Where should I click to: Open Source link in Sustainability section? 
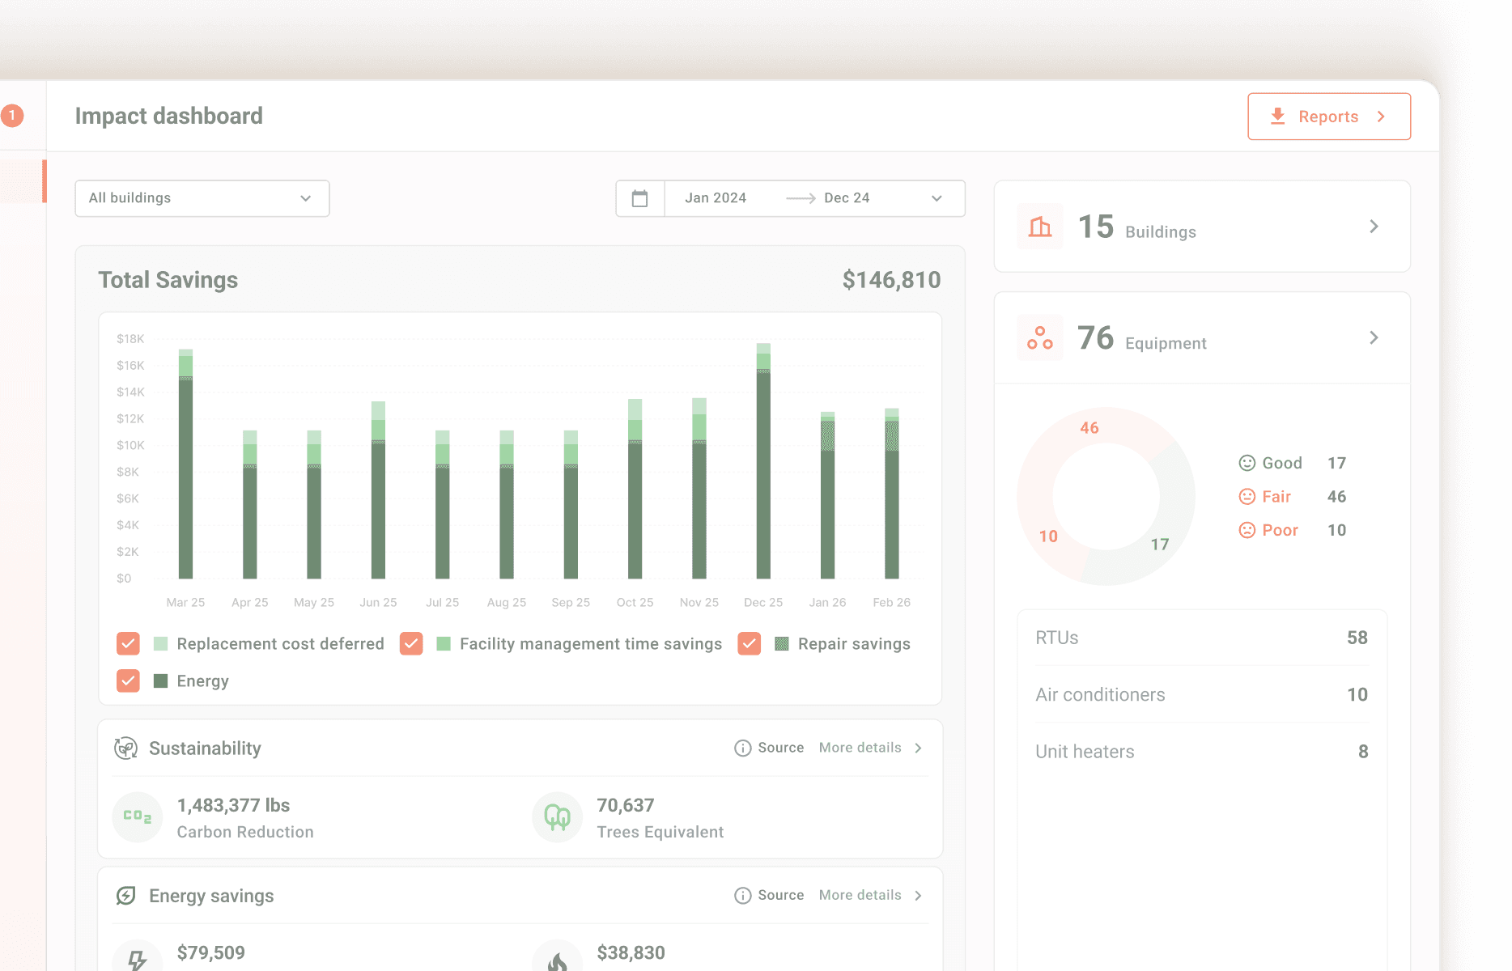pyautogui.click(x=781, y=748)
